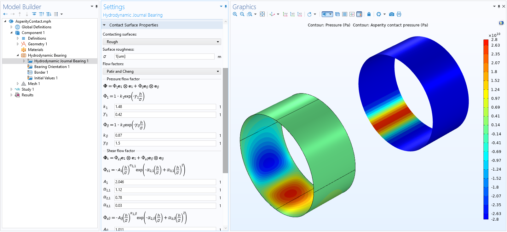The width and height of the screenshot is (507, 232).
Task: Take a snapshot with the camera icon
Action: pos(391,14)
